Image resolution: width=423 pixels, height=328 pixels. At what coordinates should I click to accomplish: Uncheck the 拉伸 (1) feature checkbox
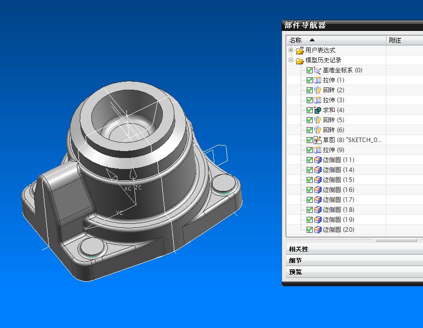[310, 81]
